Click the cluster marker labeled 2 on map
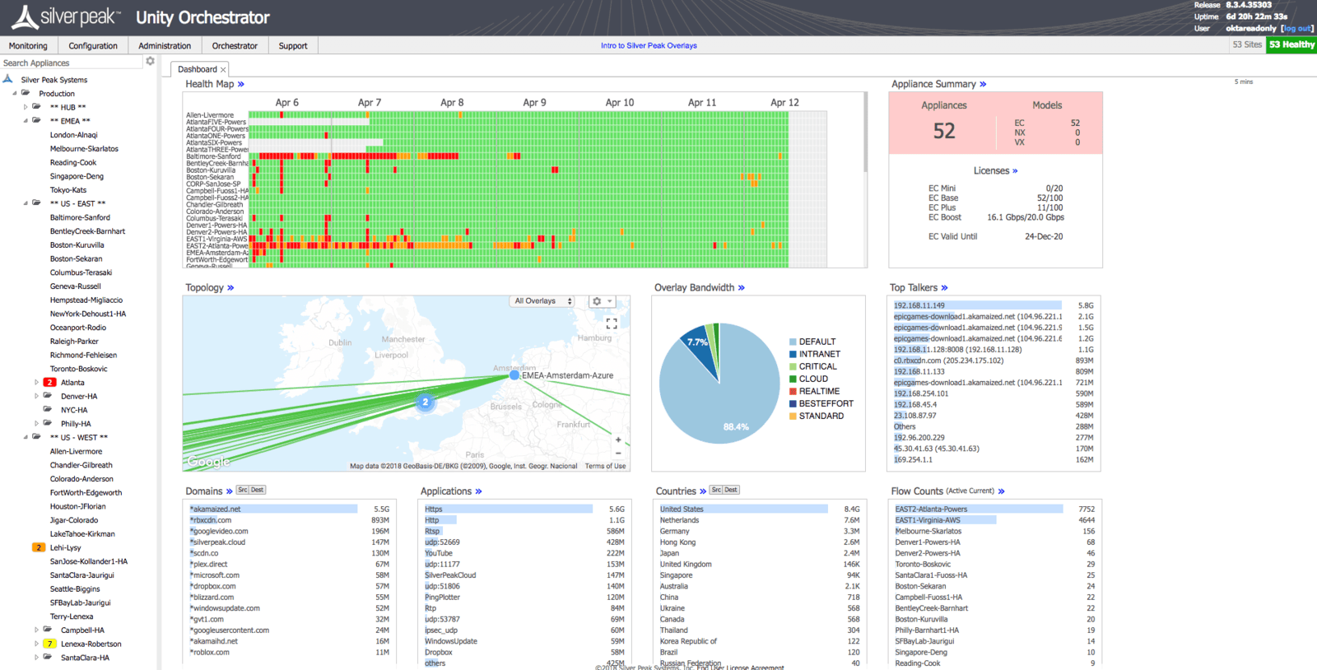 (x=425, y=402)
